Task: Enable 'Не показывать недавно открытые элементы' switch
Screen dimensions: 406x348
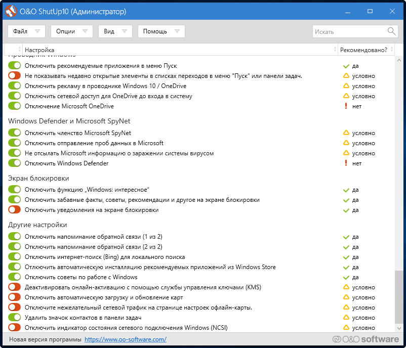Action: pos(14,75)
